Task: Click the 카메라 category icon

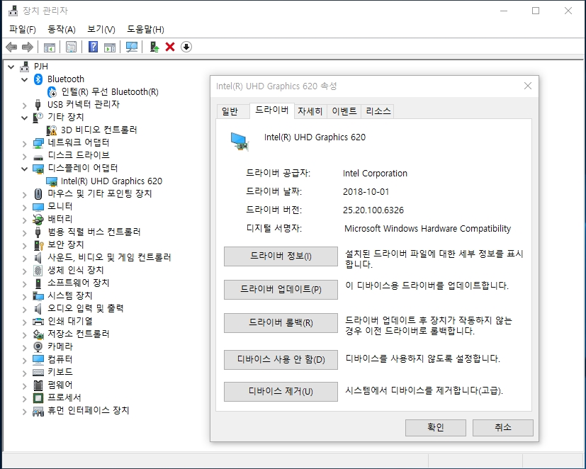Action: 38,347
